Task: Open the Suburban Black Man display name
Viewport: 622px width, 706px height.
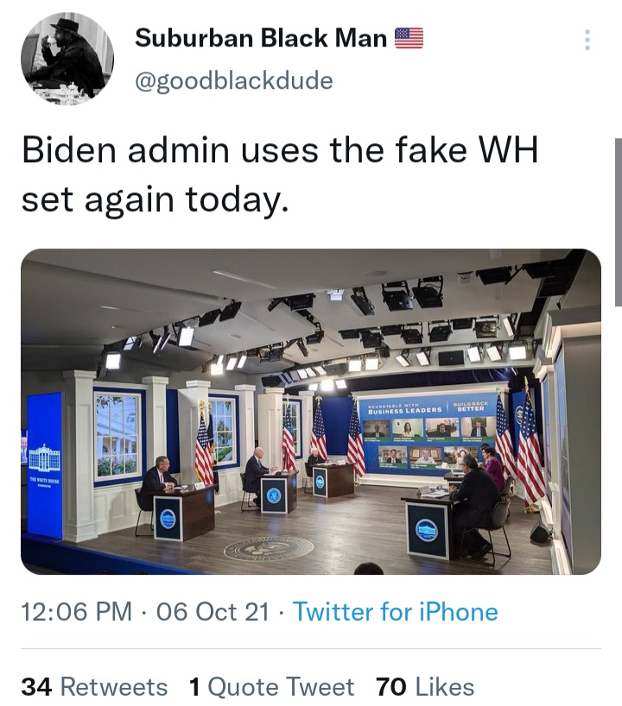Action: (x=261, y=38)
